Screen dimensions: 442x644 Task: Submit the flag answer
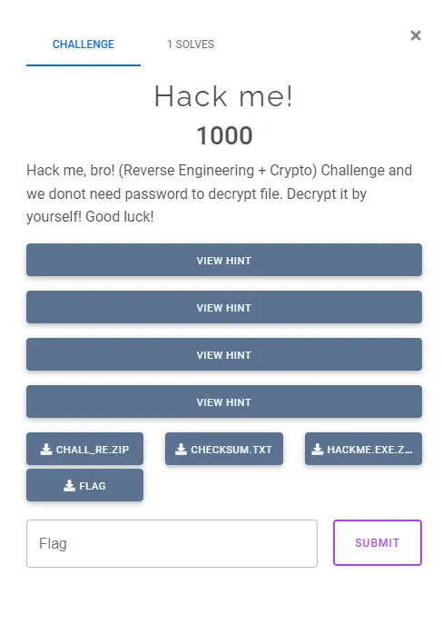(x=378, y=543)
